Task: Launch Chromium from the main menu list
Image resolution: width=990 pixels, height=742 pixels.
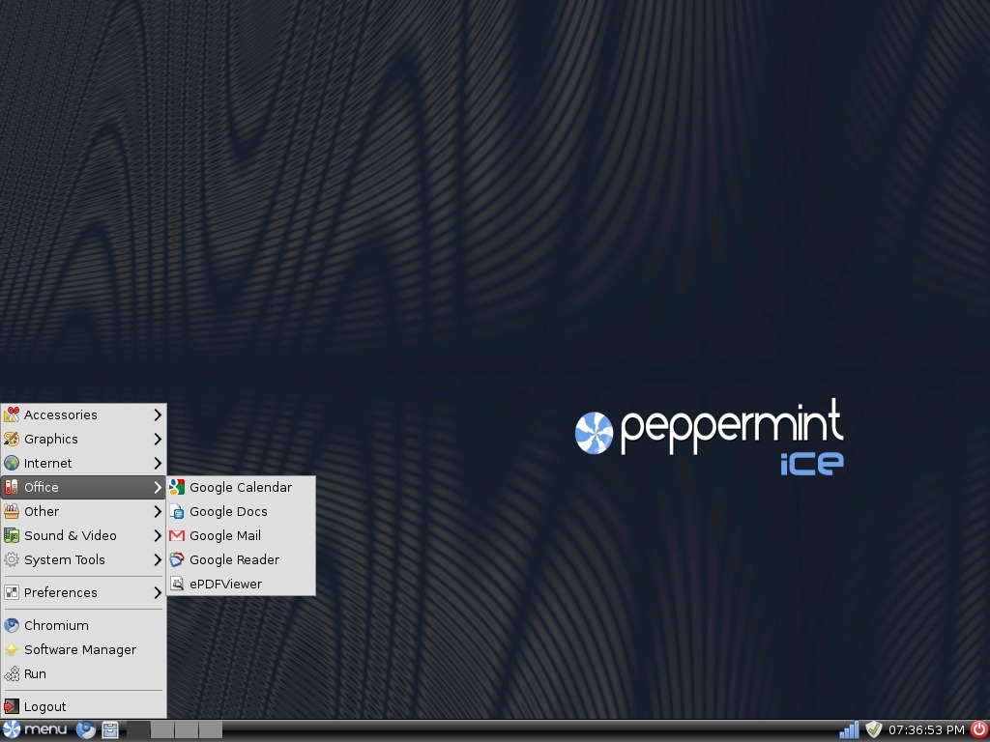Action: click(x=83, y=625)
